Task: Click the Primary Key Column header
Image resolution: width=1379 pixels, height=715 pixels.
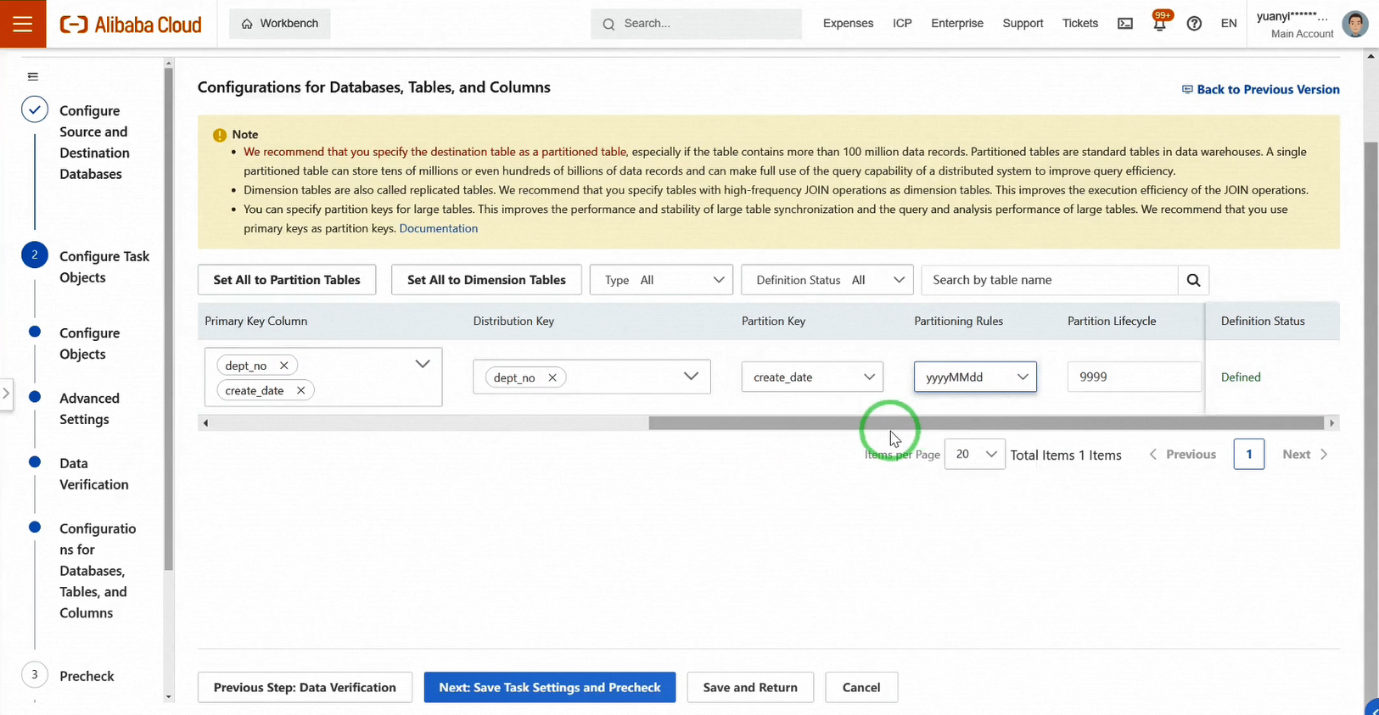Action: point(256,321)
